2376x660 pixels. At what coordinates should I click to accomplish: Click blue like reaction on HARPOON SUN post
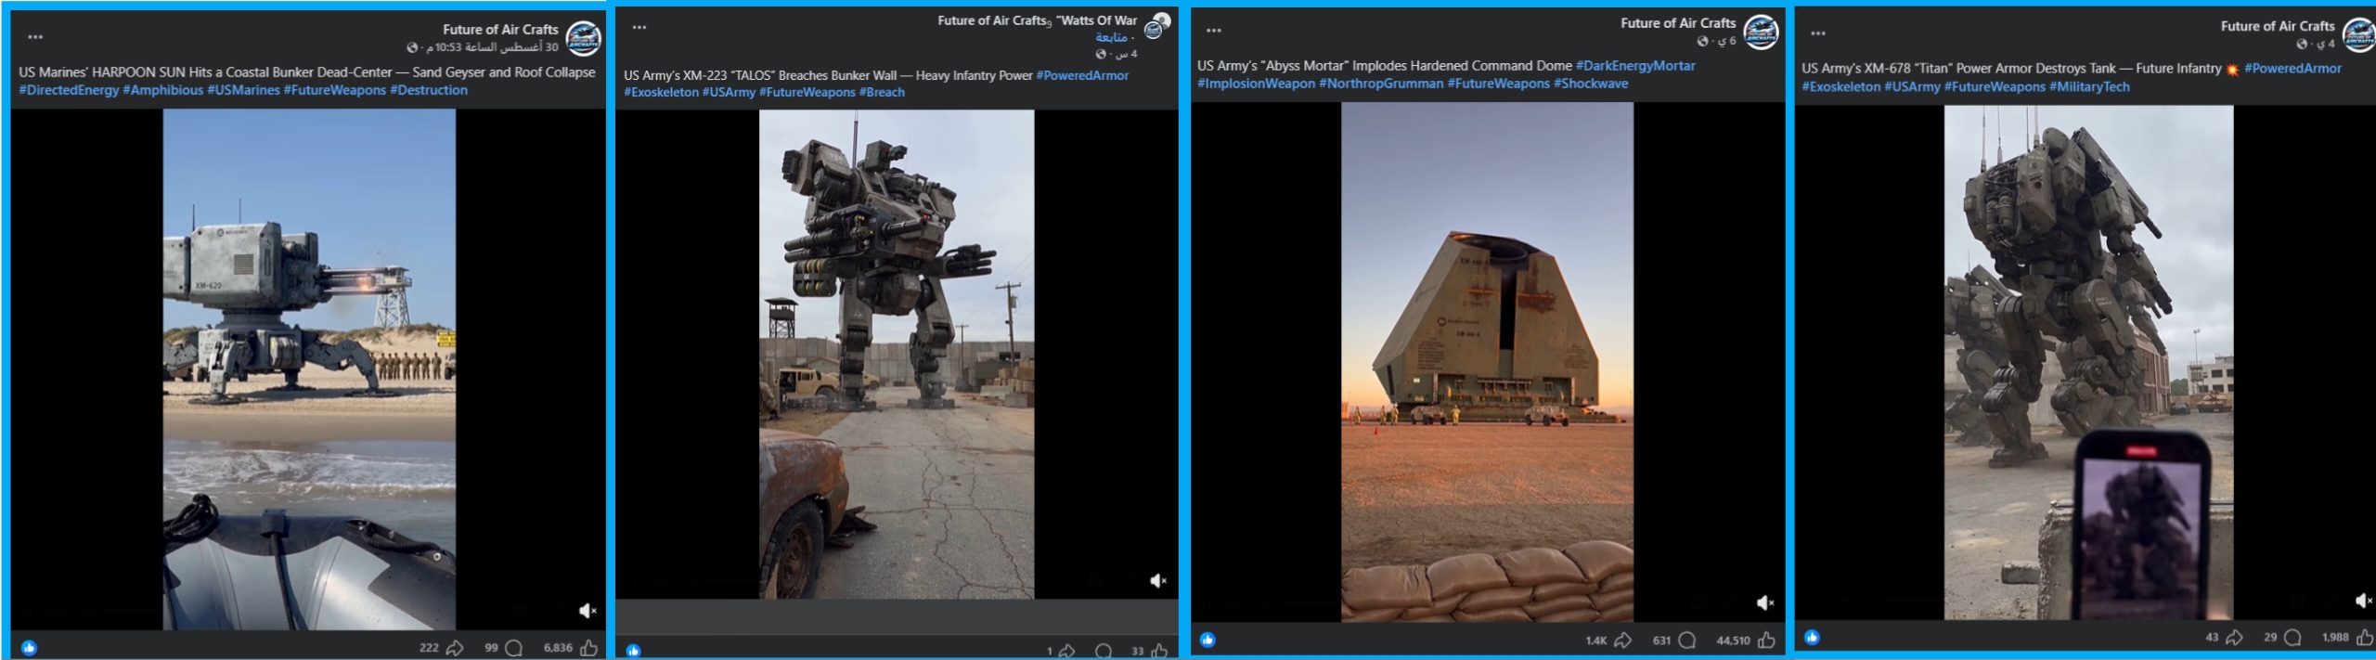(29, 648)
